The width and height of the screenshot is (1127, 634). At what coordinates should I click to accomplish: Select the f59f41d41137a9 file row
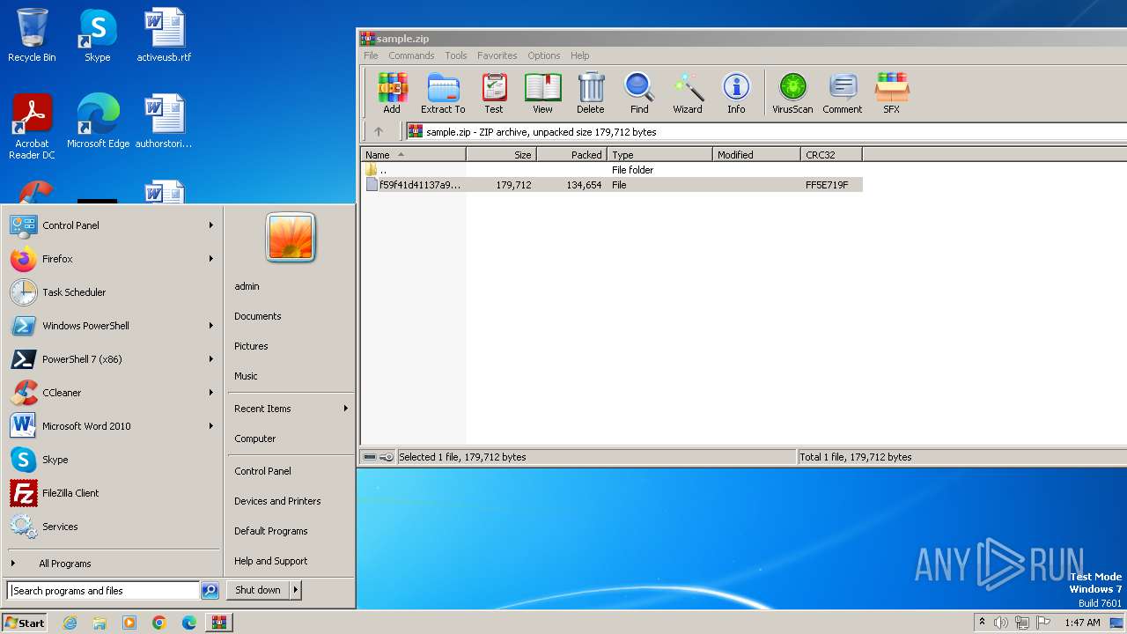coord(612,185)
